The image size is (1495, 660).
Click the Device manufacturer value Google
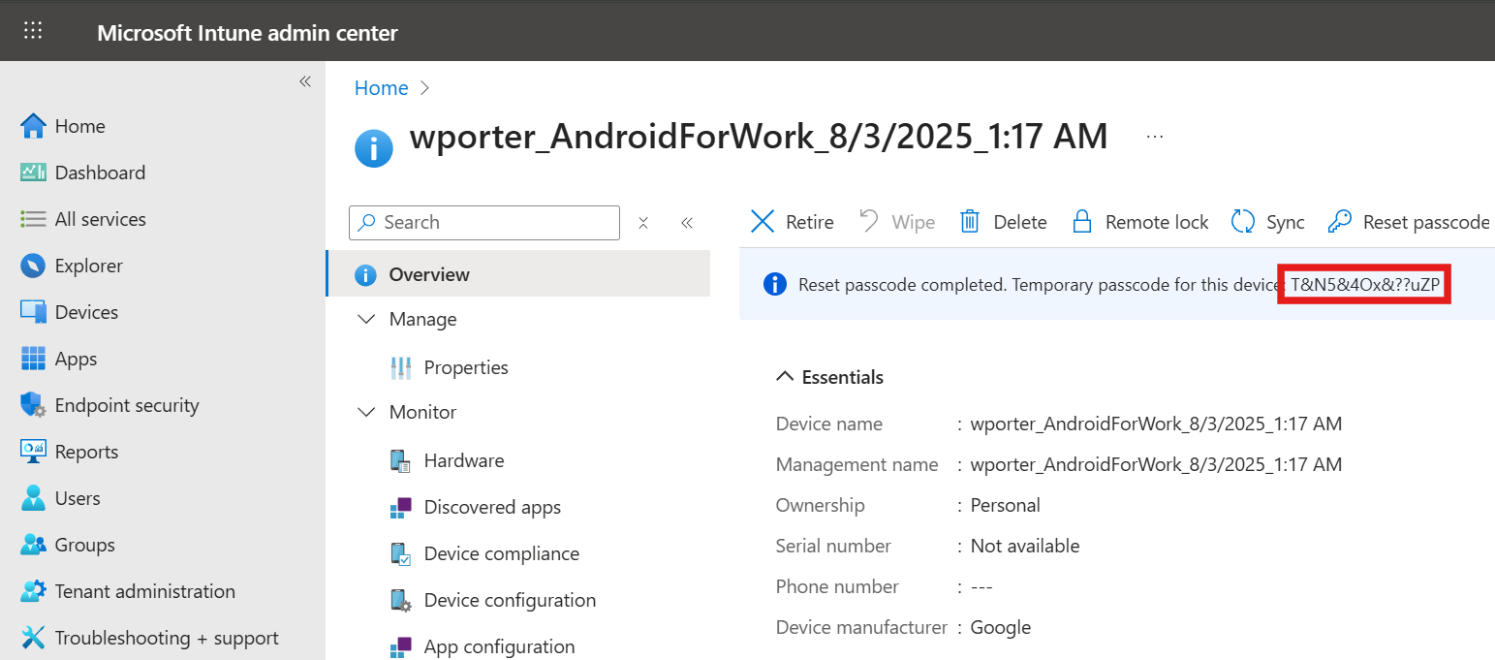click(x=1001, y=627)
